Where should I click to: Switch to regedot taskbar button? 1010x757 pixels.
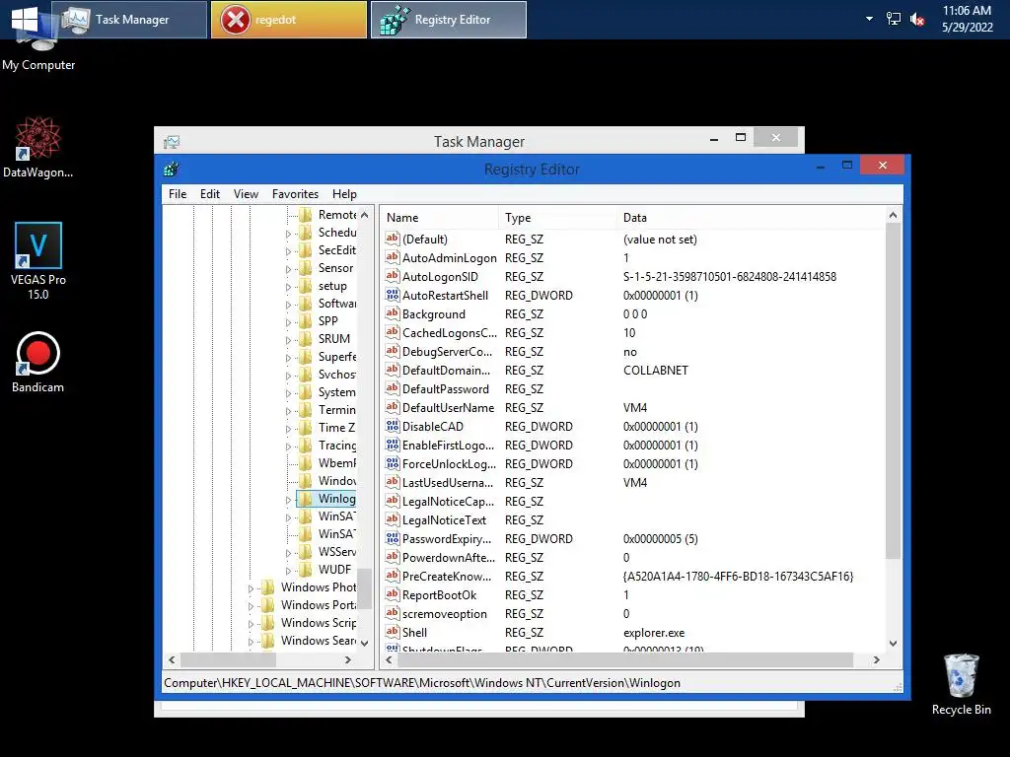289,20
